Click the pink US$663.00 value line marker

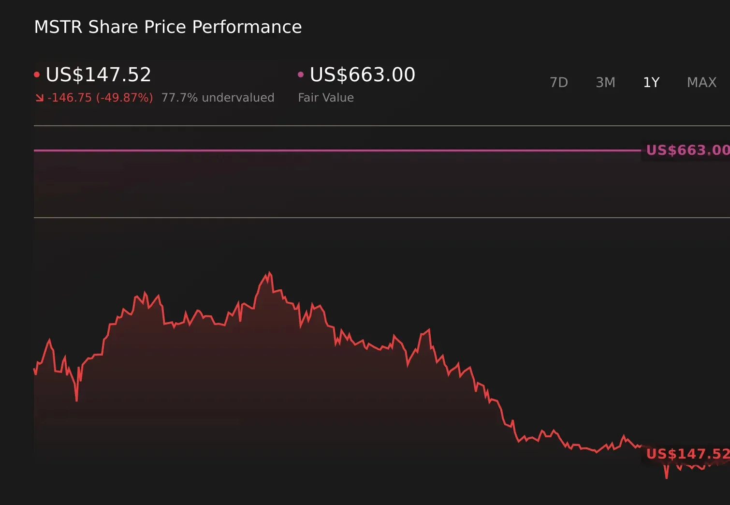tap(686, 150)
